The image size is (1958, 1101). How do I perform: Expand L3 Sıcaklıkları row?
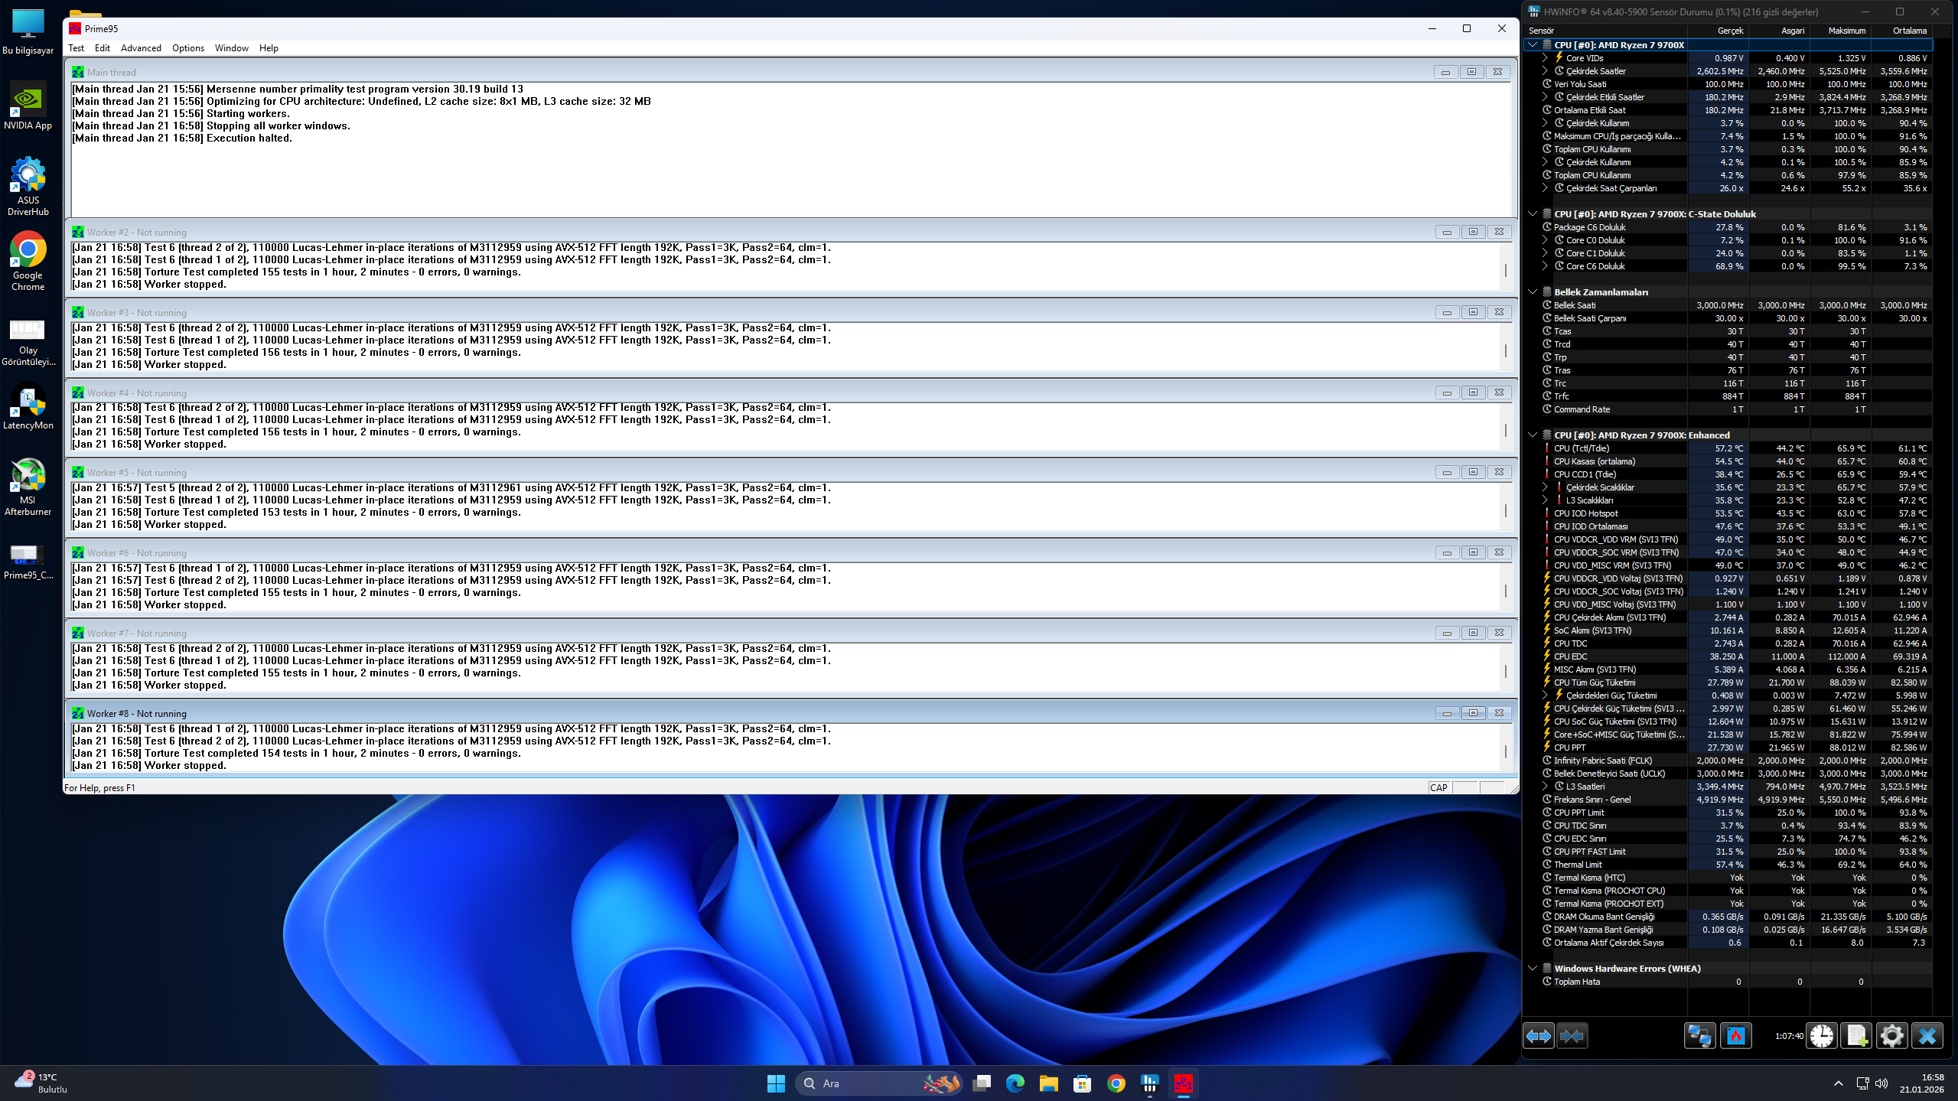click(x=1545, y=500)
